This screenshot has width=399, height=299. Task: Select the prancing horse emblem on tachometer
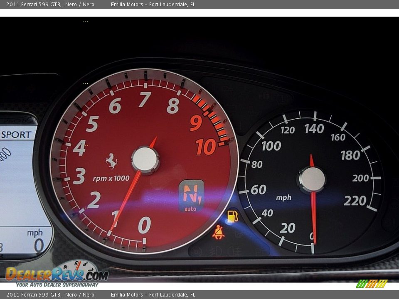tap(110, 160)
